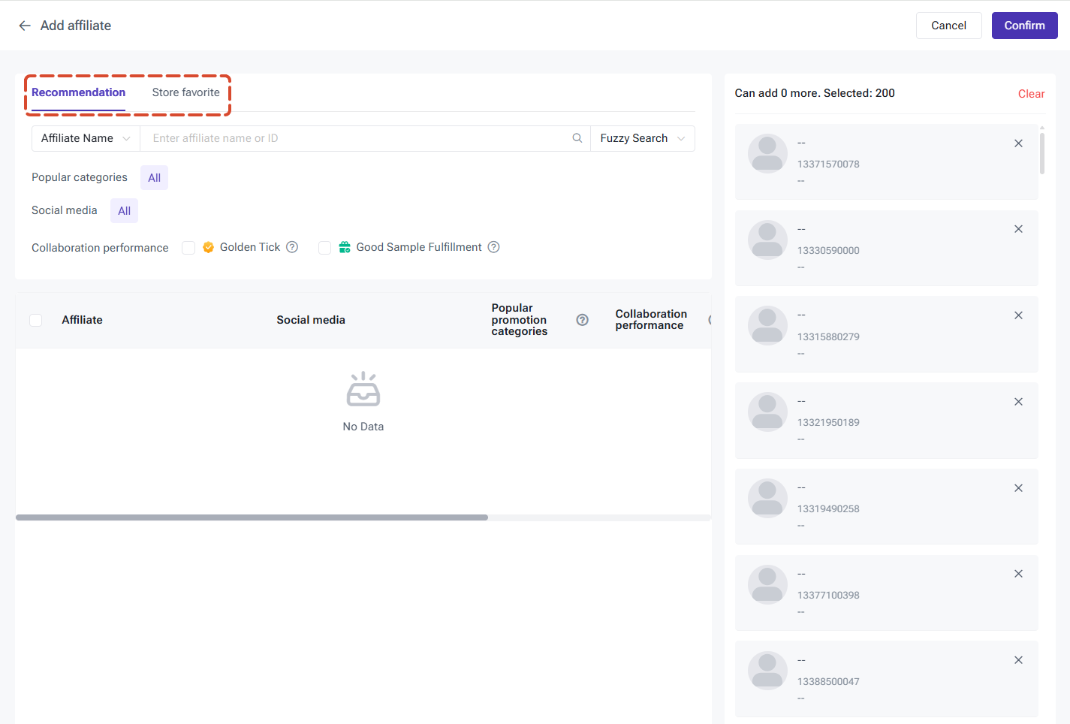Click the back arrow next to Add affiliate
This screenshot has height=724, width=1070.
click(25, 26)
